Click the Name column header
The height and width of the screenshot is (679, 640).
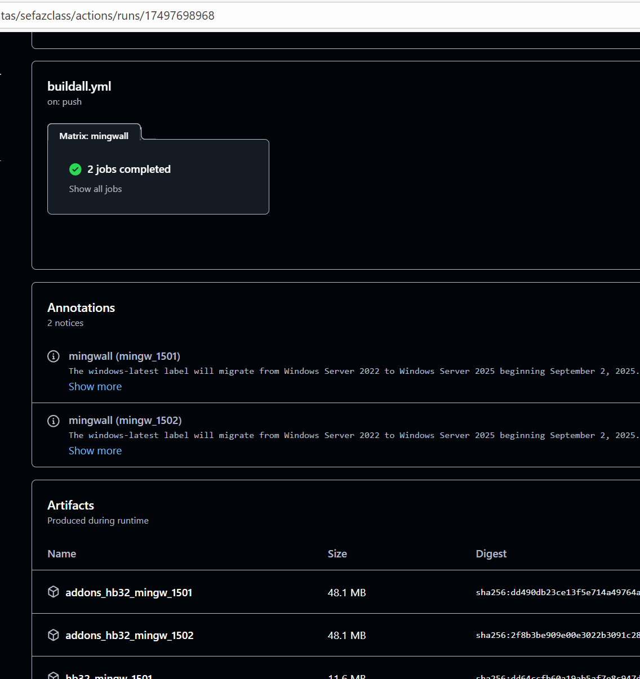62,554
